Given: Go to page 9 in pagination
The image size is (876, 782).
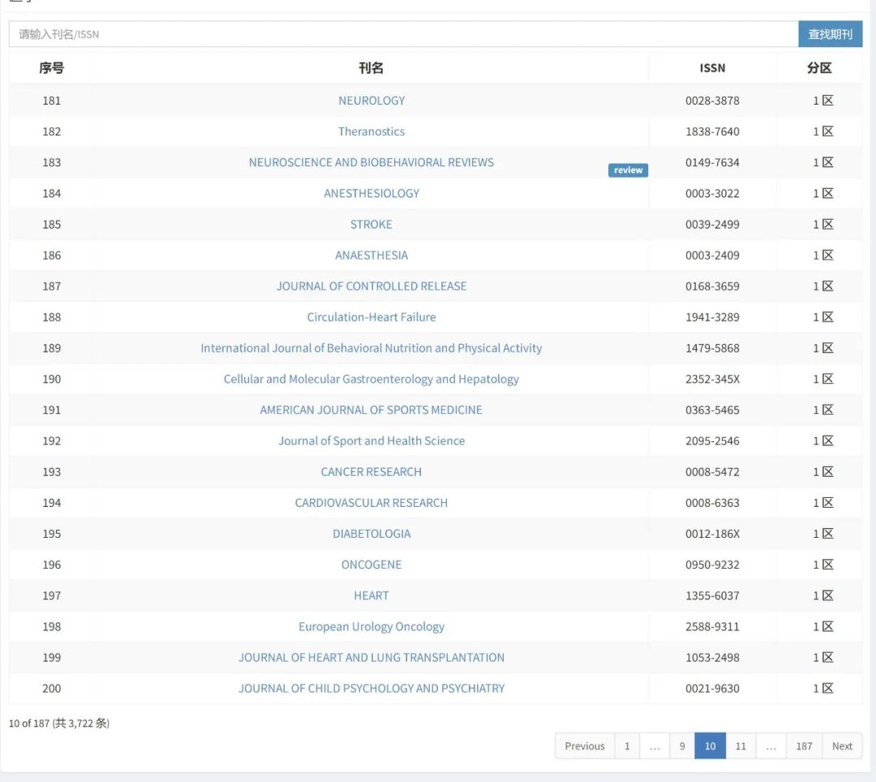Looking at the screenshot, I should [x=682, y=746].
